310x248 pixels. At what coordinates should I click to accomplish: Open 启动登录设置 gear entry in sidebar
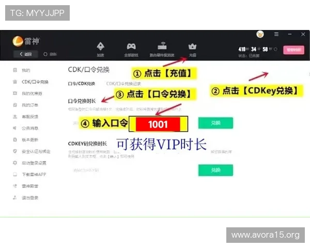pos(29,163)
